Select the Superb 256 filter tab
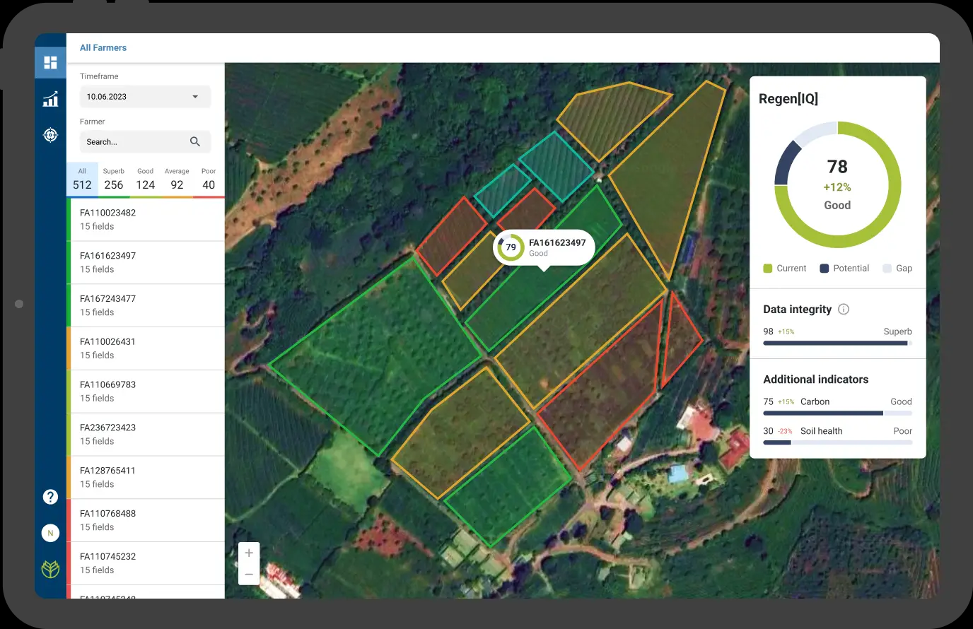 114,180
